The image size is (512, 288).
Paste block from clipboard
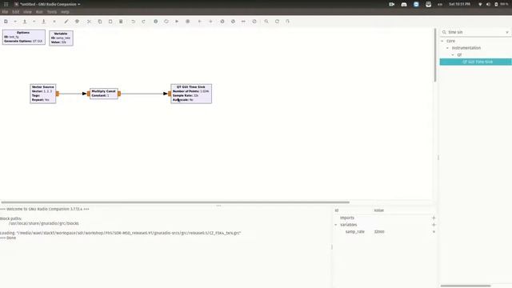click(x=110, y=22)
